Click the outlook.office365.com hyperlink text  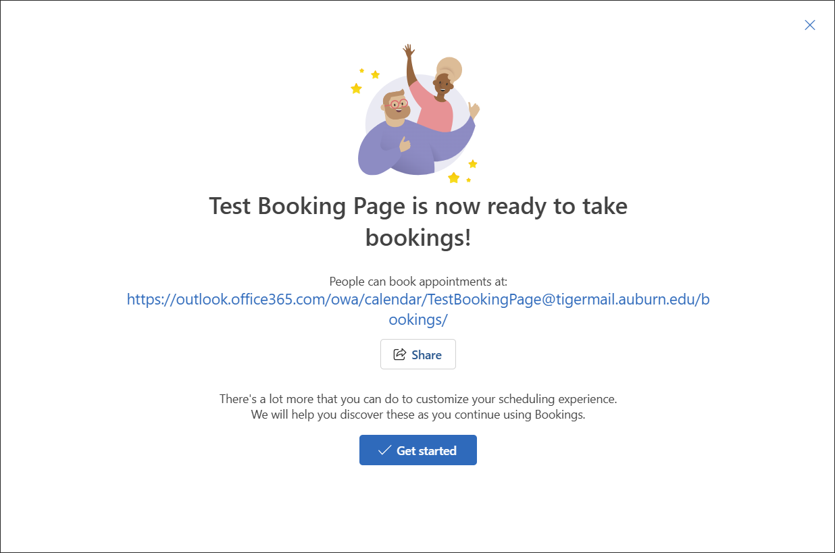203,299
